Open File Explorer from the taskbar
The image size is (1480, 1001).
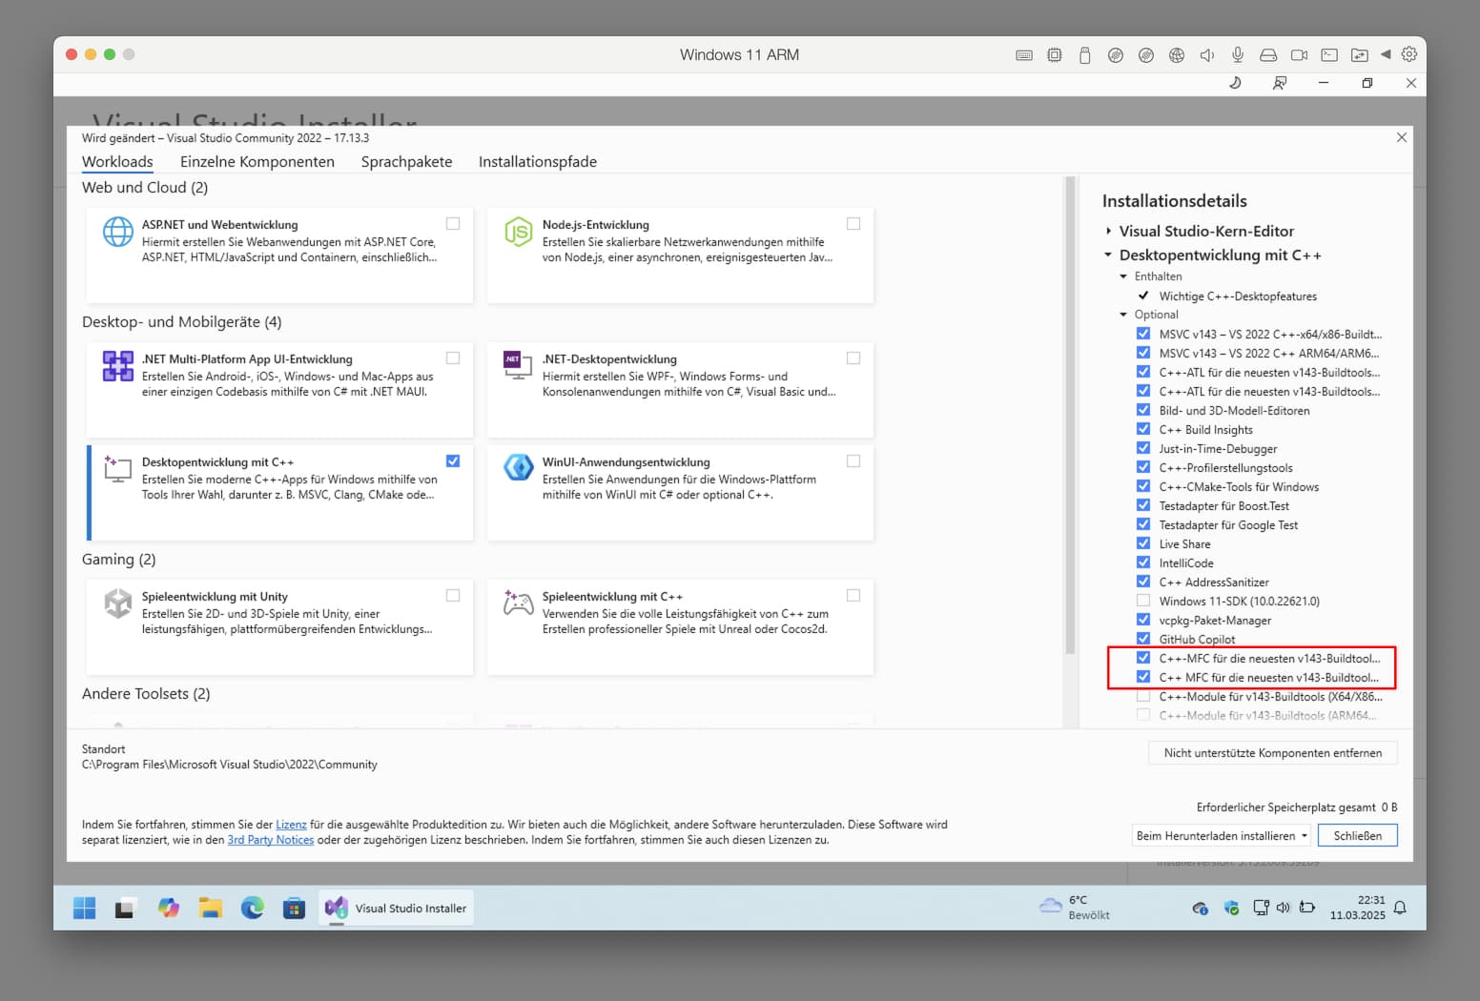pyautogui.click(x=211, y=909)
